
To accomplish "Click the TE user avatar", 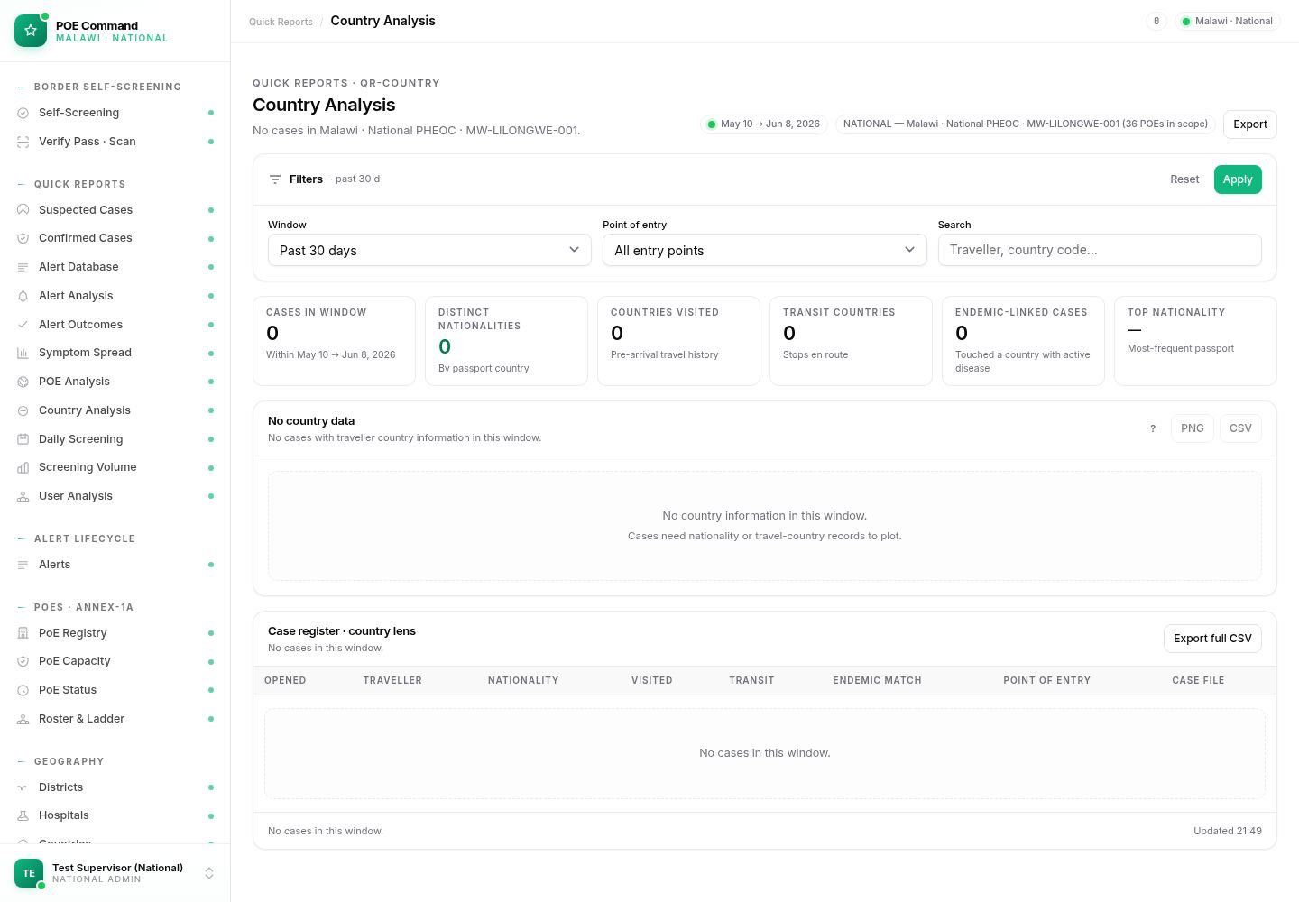I will (29, 873).
